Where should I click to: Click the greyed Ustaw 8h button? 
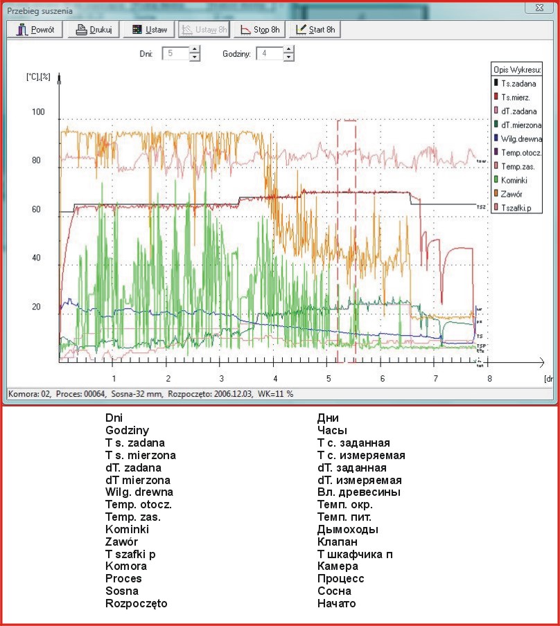(204, 30)
